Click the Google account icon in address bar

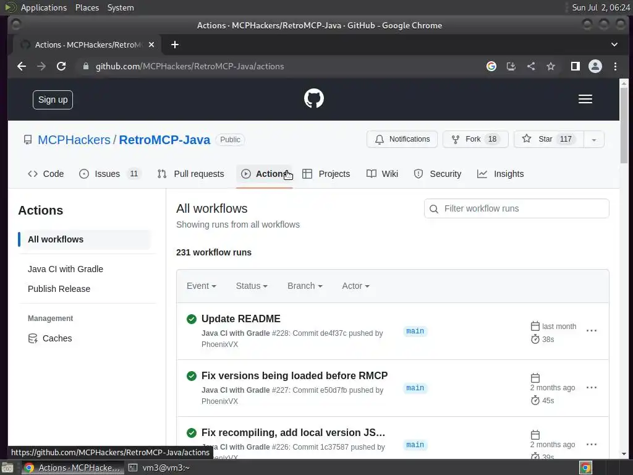491,66
